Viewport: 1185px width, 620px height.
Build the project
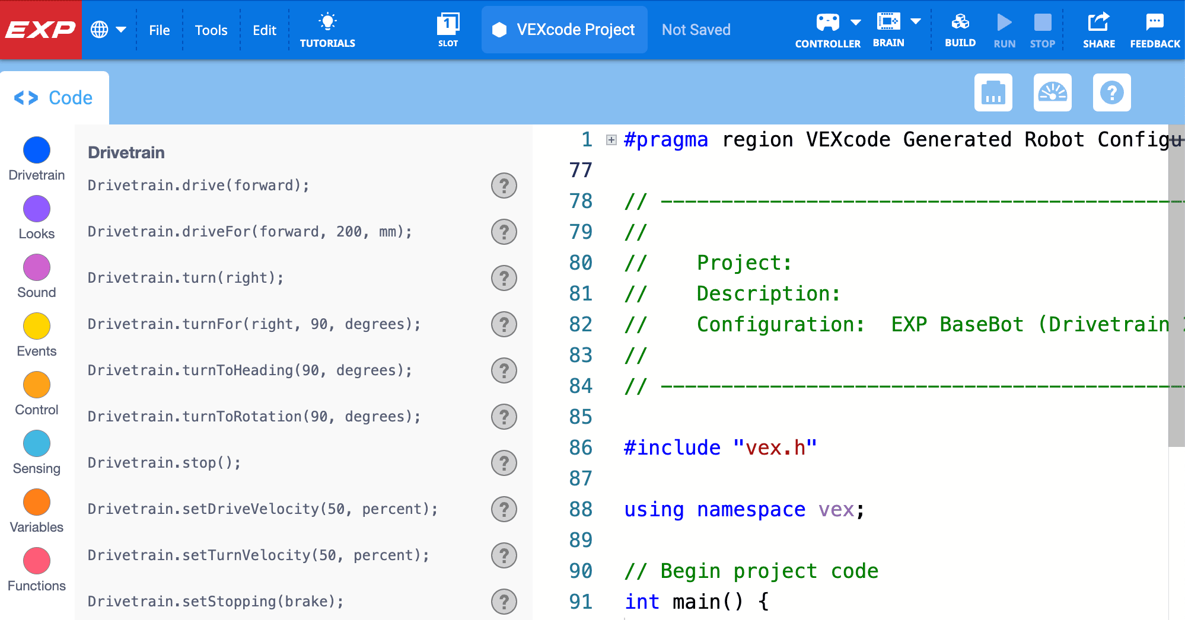(x=960, y=28)
